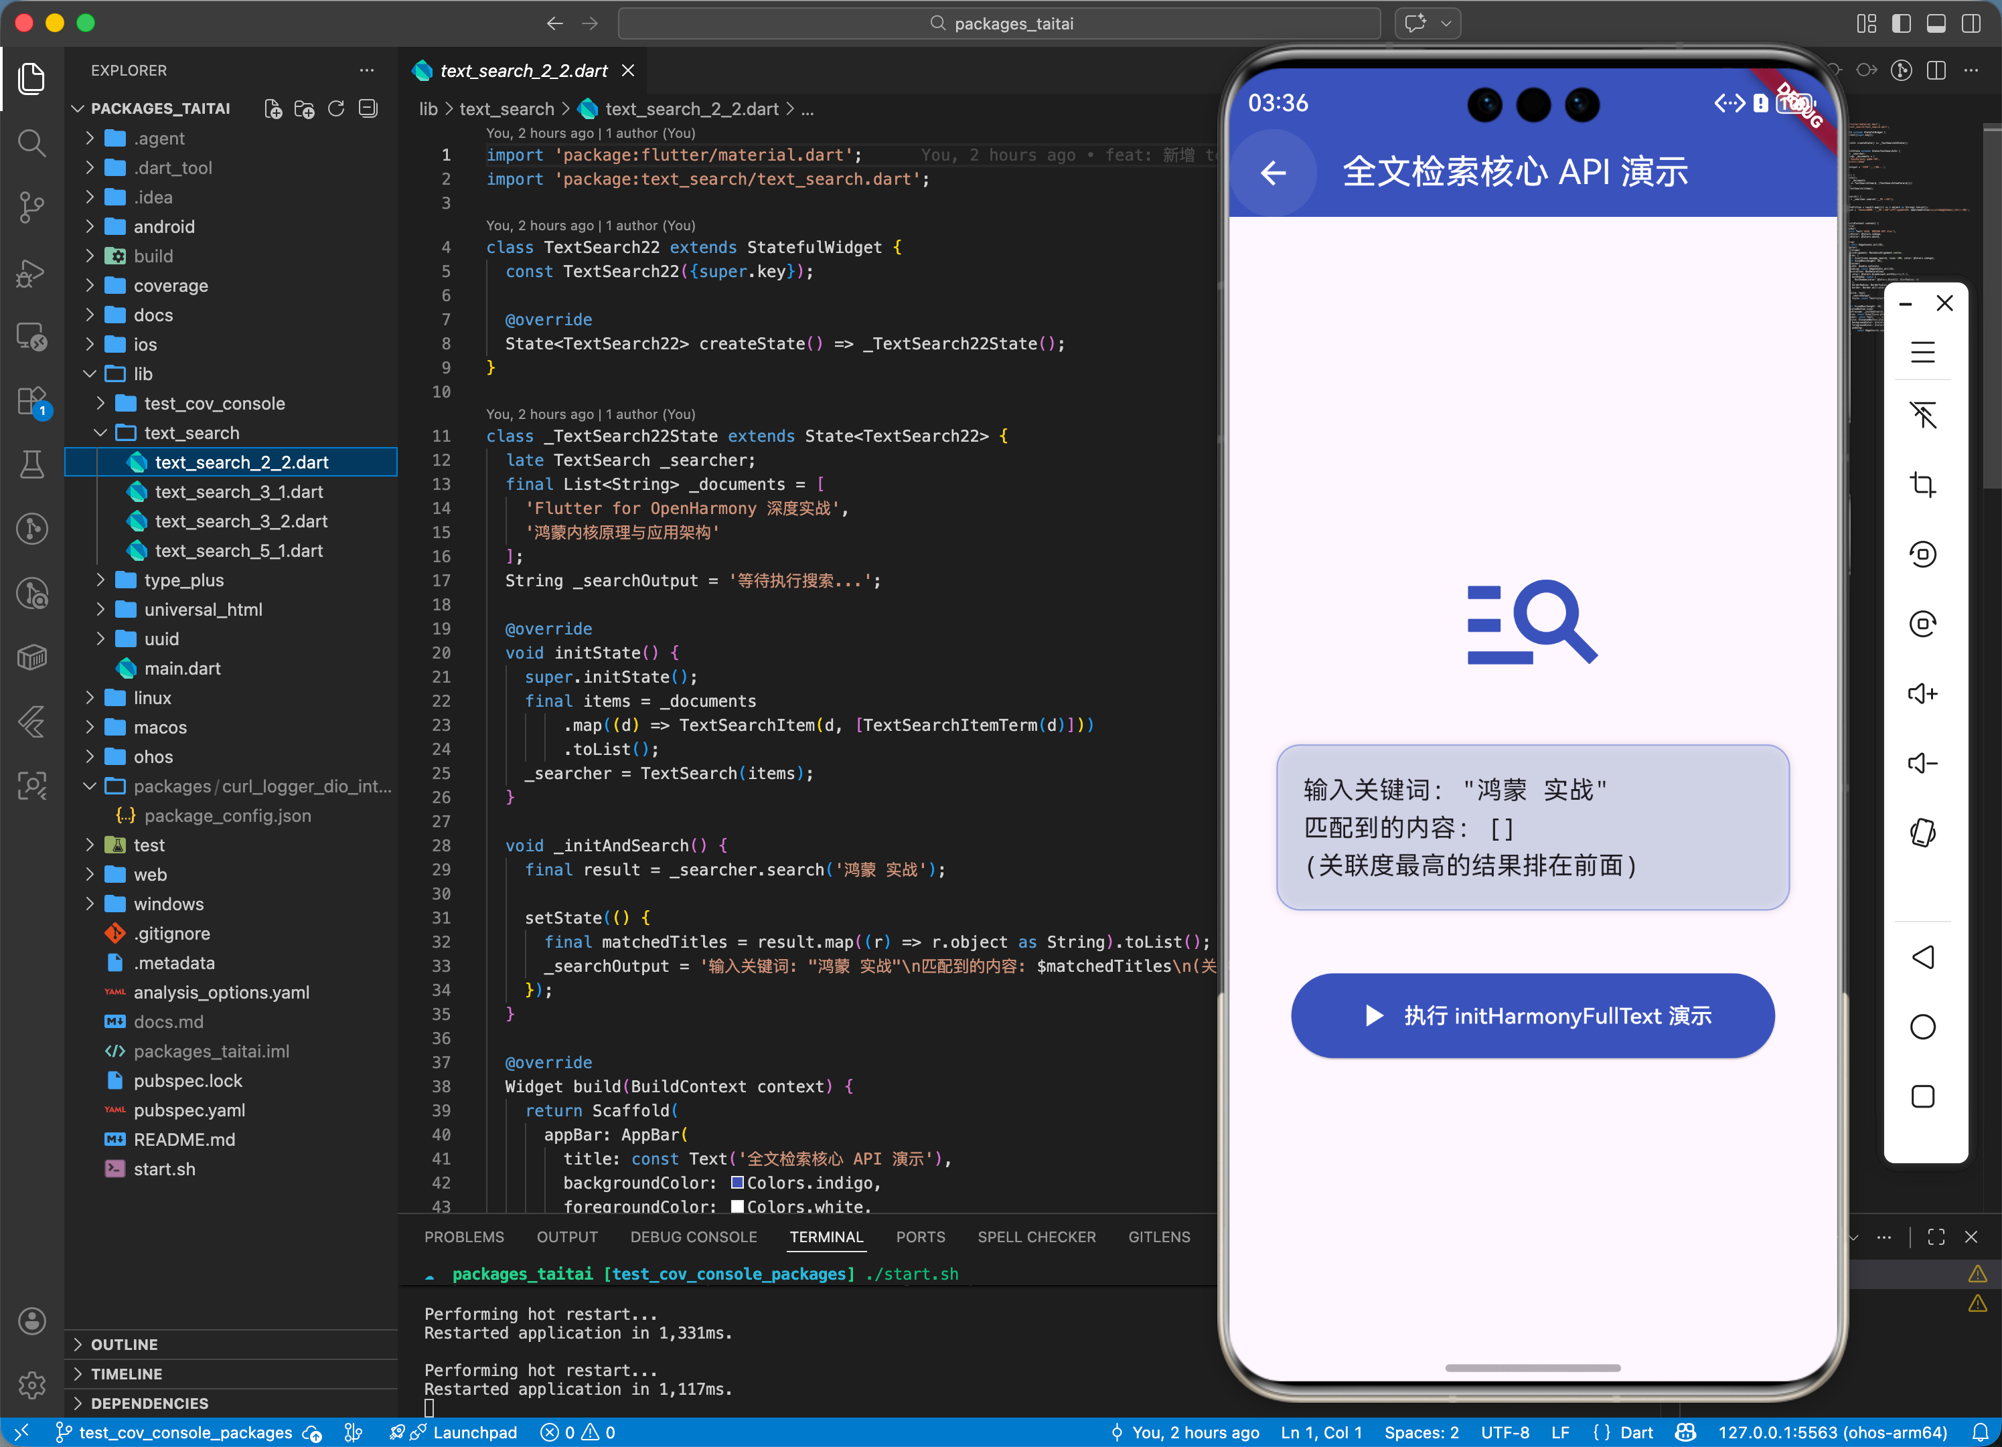Toggle the secondary sidebar layout button
This screenshot has height=1447, width=2002.
click(x=1971, y=24)
